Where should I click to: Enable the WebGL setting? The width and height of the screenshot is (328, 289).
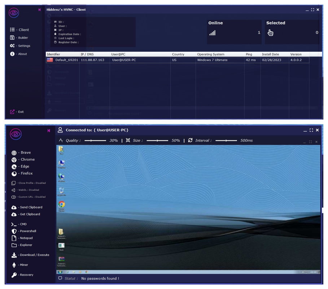tap(14, 190)
